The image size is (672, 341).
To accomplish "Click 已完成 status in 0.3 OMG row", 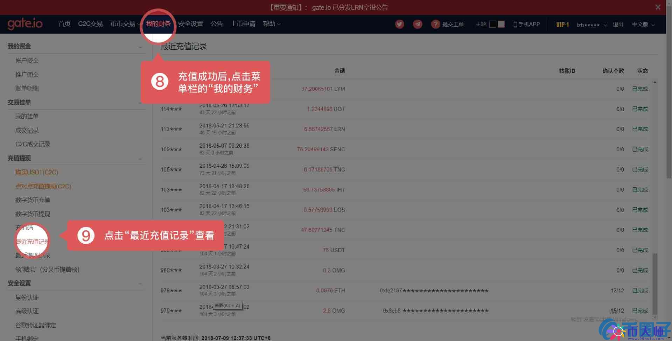I will click(640, 271).
